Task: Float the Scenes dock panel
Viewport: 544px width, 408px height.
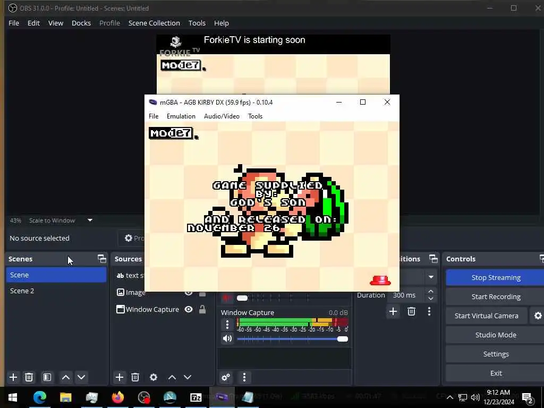Action: tap(101, 259)
